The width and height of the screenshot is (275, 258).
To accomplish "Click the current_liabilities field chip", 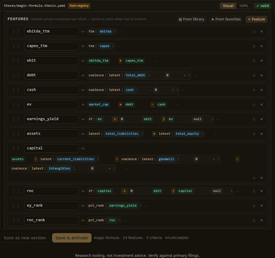I will click(x=75, y=159).
